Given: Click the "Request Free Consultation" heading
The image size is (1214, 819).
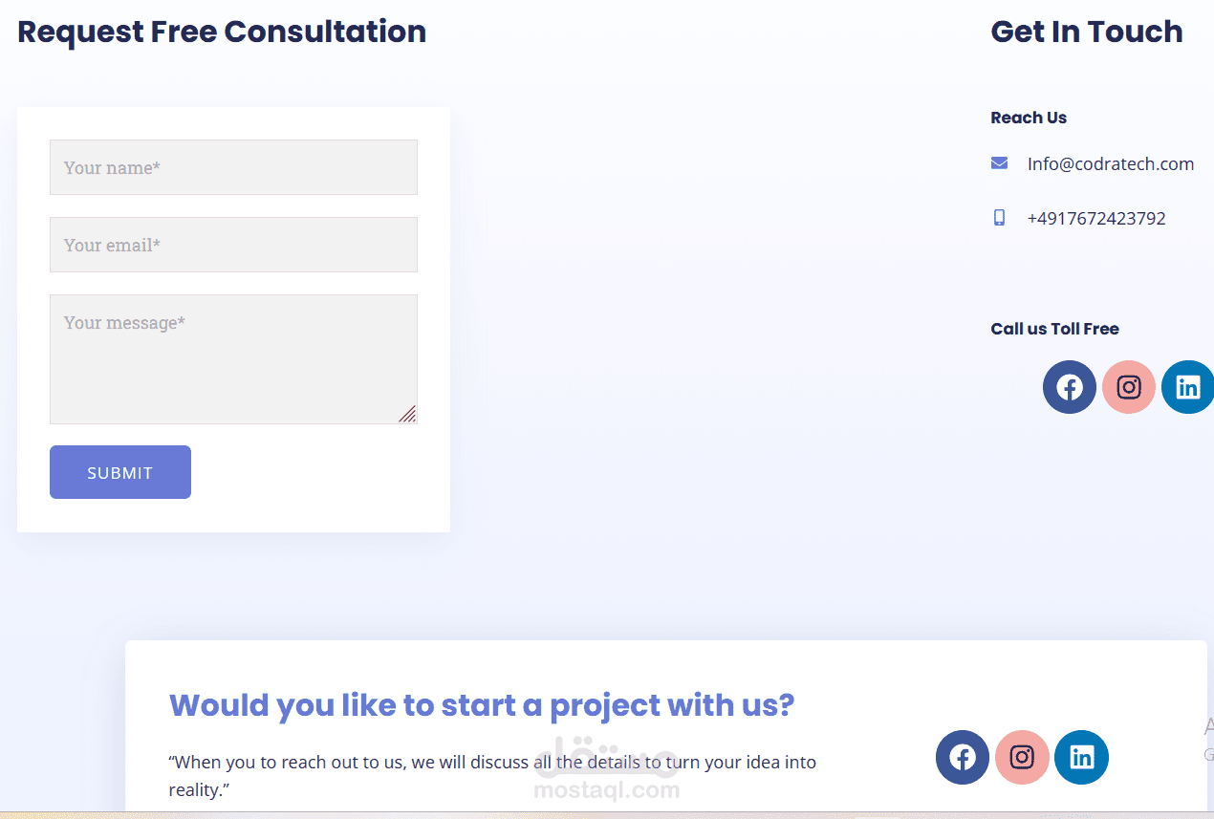Looking at the screenshot, I should coord(222,32).
